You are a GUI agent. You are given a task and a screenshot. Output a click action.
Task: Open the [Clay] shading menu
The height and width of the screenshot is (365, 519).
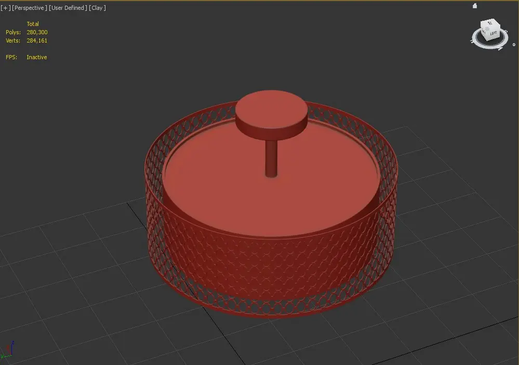tap(97, 8)
